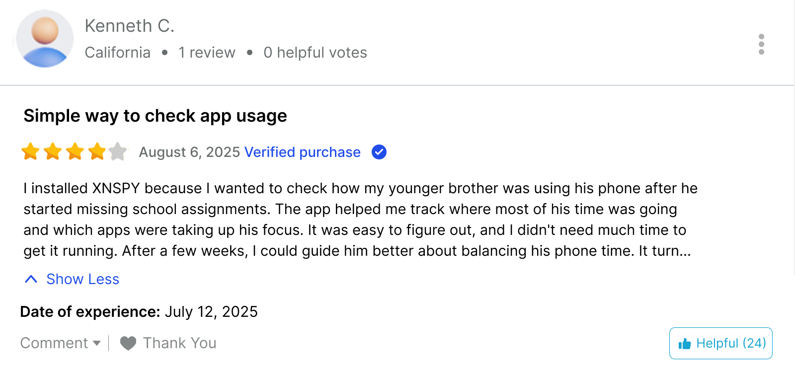Mark review as Helpful (24)
This screenshot has width=795, height=367.
721,343
